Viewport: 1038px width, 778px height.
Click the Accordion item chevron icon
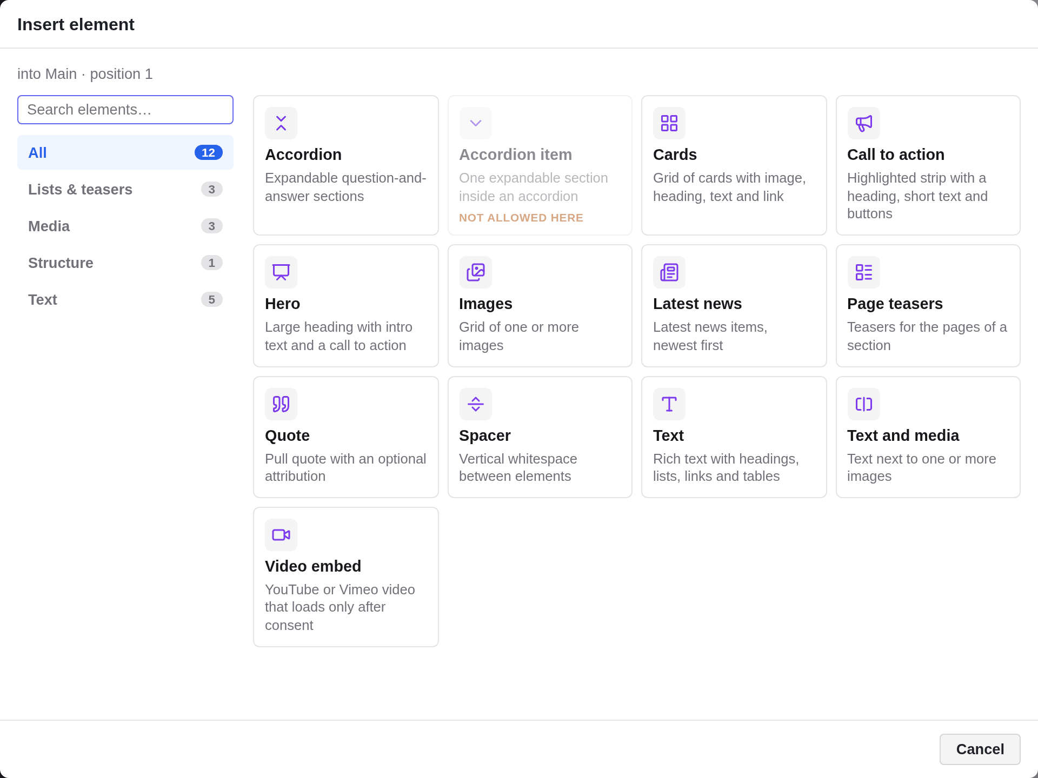pyautogui.click(x=476, y=123)
